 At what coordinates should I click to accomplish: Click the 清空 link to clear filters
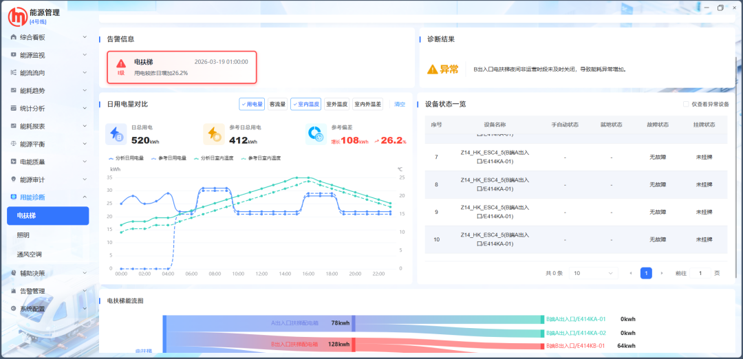tap(399, 105)
